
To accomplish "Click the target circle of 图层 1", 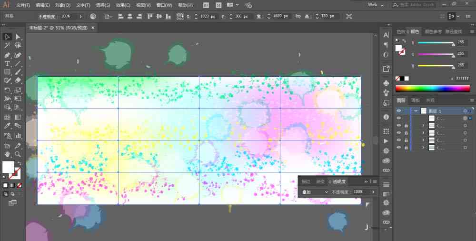I will click(465, 111).
